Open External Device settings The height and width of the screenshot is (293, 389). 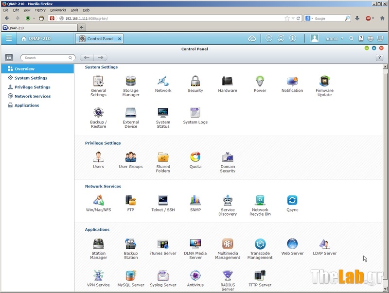tap(131, 118)
